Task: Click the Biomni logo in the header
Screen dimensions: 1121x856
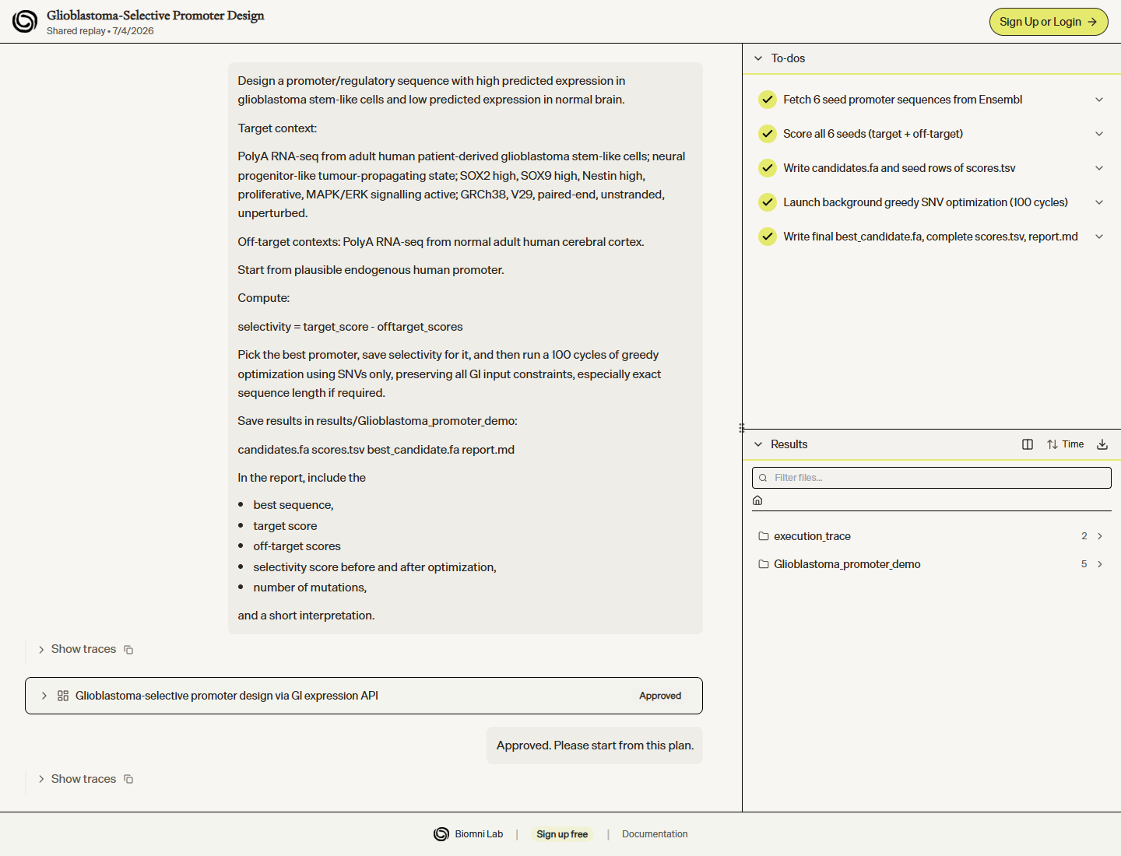Action: (25, 22)
